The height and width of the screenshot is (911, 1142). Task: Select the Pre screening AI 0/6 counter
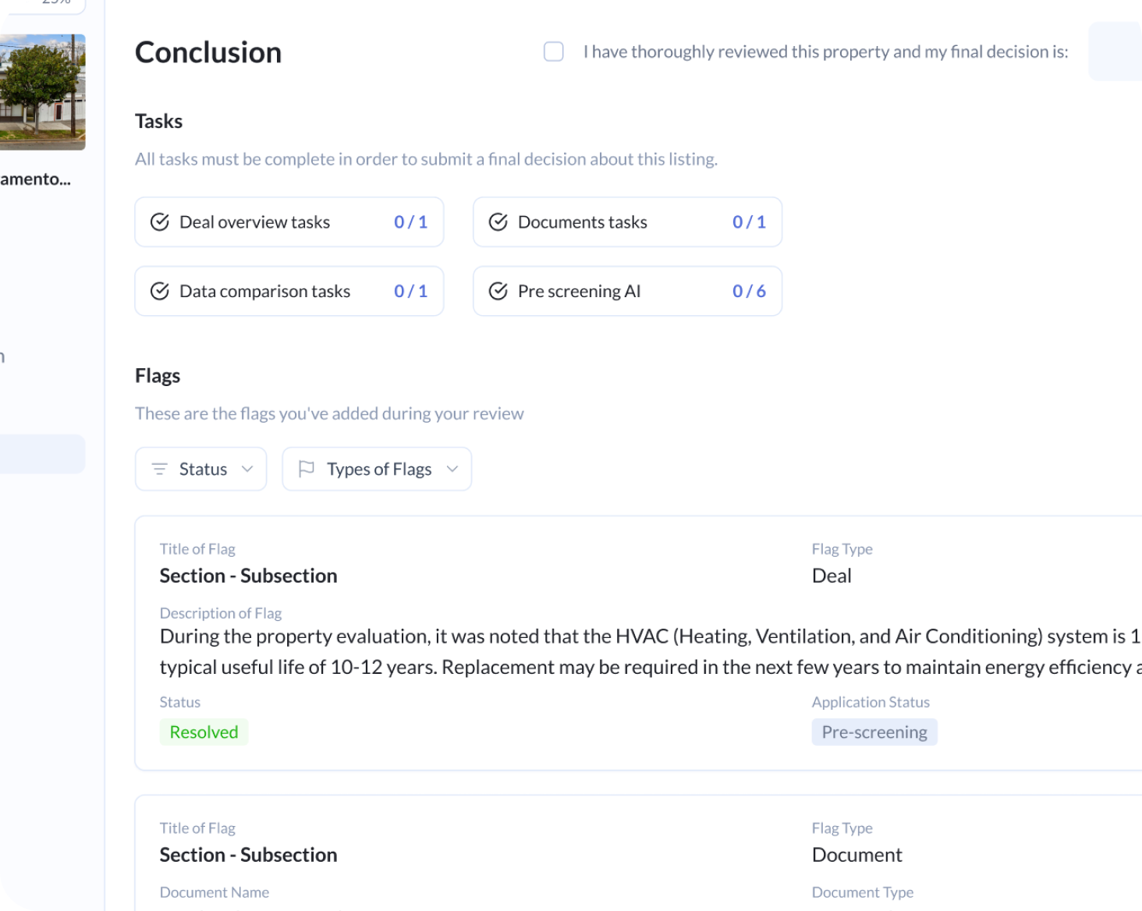click(x=749, y=291)
